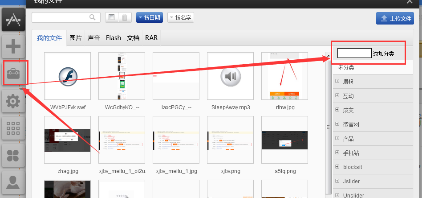Click the app store icon in sidebar
Viewport: 422px width, 198px height.
click(13, 19)
